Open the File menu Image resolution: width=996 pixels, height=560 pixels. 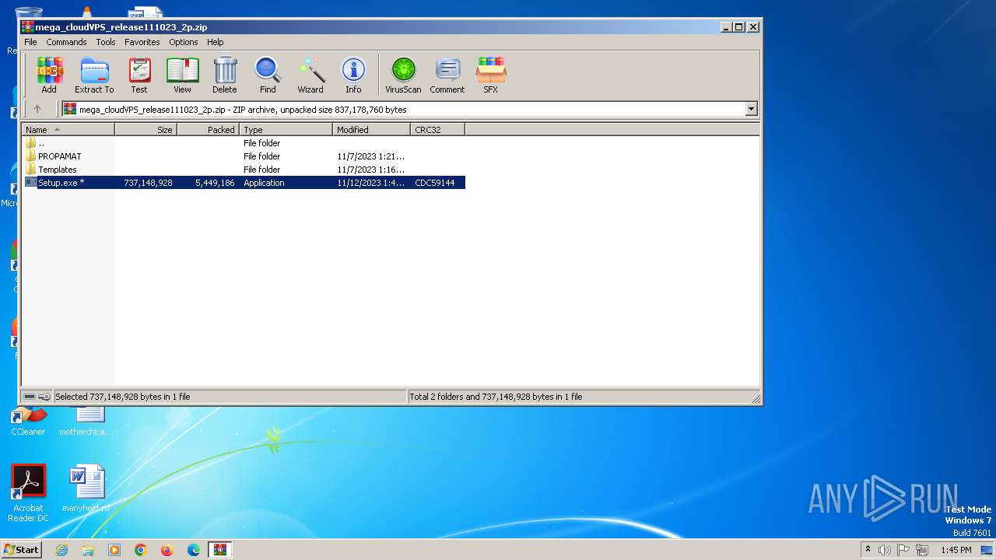pyautogui.click(x=30, y=42)
